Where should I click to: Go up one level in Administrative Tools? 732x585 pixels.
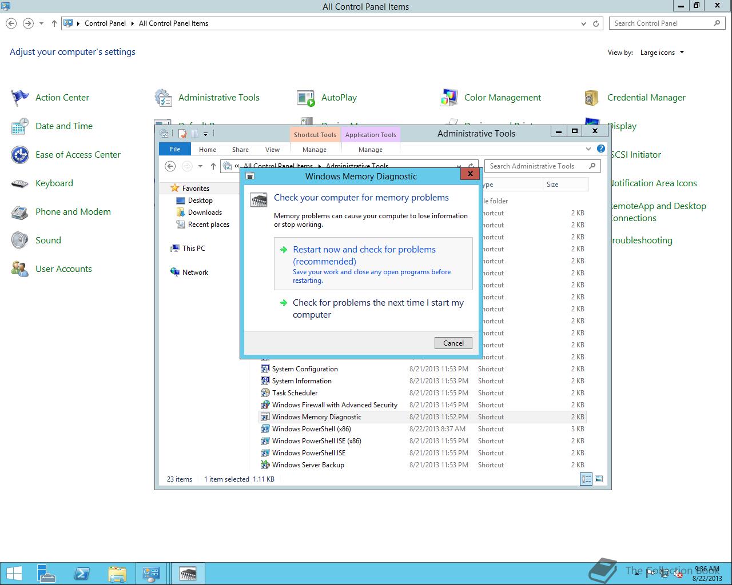(x=213, y=166)
